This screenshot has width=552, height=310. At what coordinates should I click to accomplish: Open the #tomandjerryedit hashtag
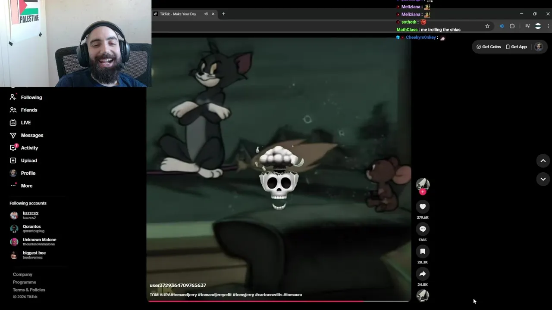pyautogui.click(x=214, y=295)
